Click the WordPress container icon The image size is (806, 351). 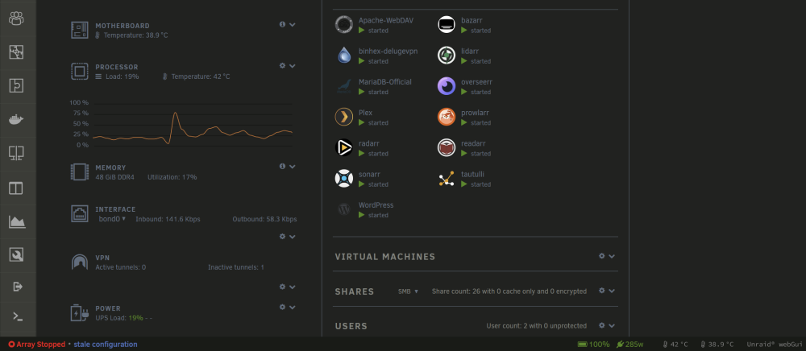[343, 209]
